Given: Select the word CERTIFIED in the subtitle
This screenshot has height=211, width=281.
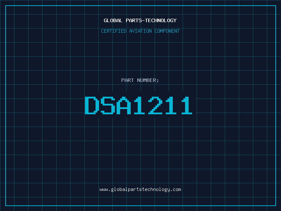Looking at the screenshot, I should 113,31.
